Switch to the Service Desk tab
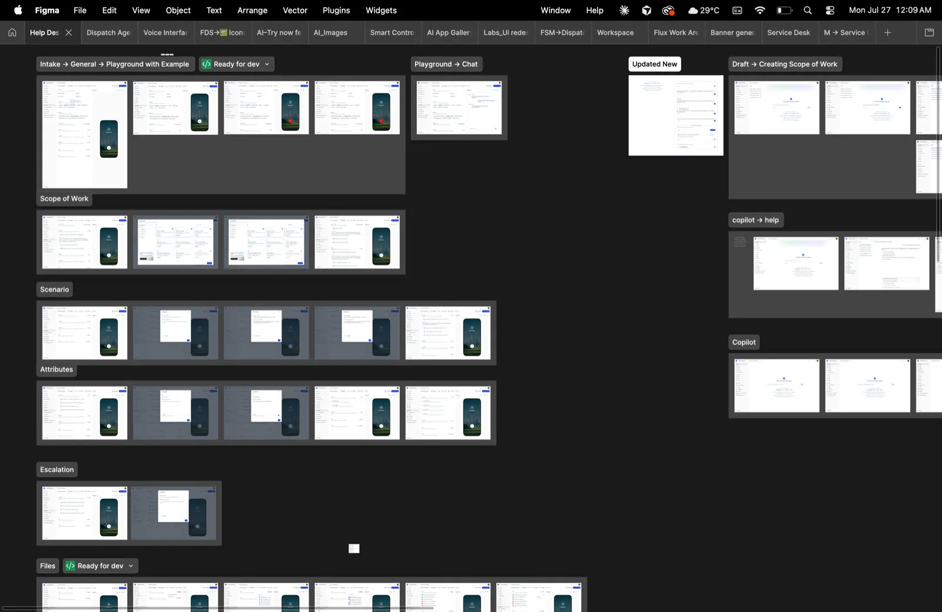The image size is (942, 612). click(789, 32)
